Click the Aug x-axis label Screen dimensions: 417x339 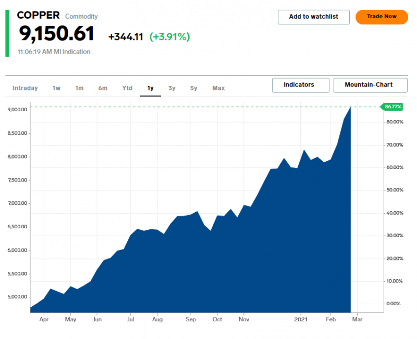pyautogui.click(x=157, y=319)
